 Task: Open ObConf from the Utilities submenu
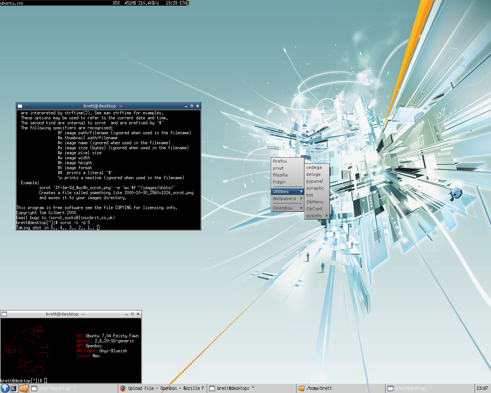317,209
